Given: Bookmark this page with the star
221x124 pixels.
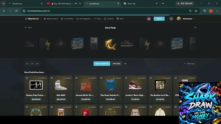Looking at the screenshot, I should (196, 11).
